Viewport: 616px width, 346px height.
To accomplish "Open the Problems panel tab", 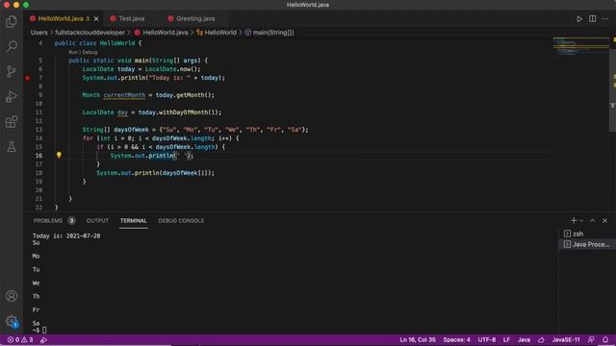I will click(54, 220).
